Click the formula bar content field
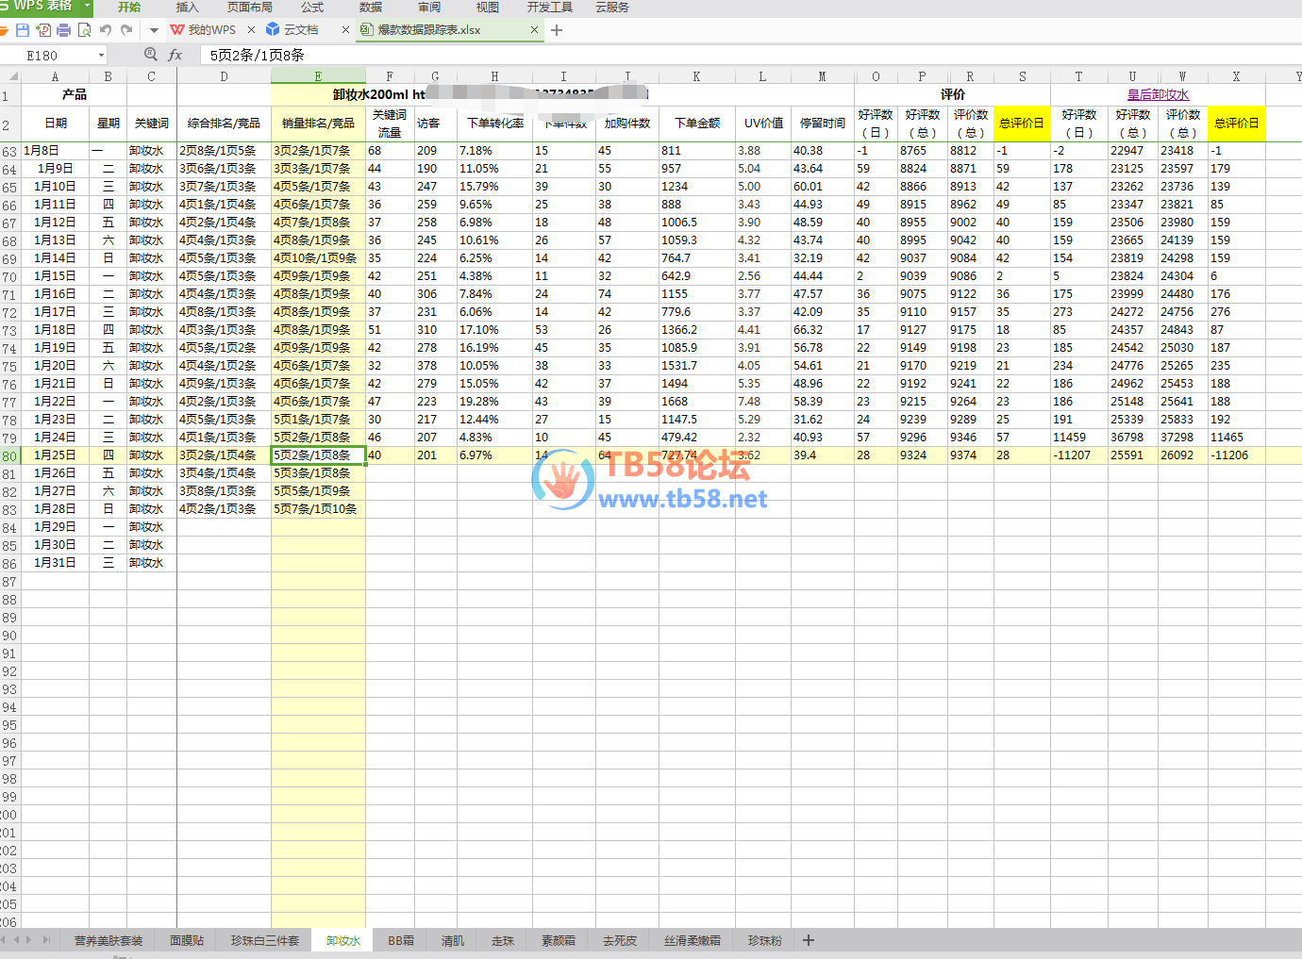The height and width of the screenshot is (959, 1302). (x=750, y=56)
